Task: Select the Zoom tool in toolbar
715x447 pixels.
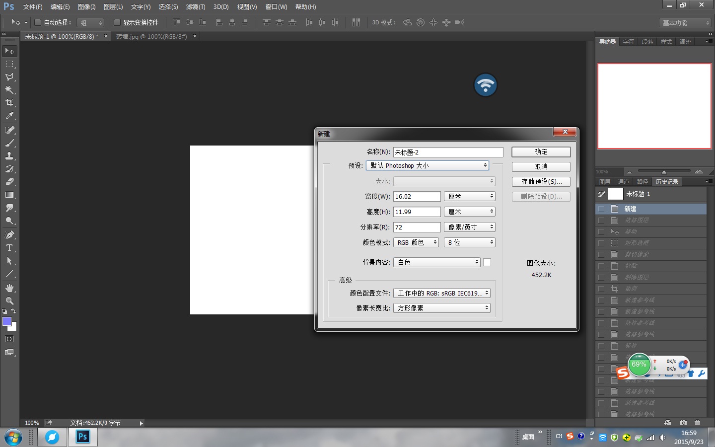Action: coord(9,301)
